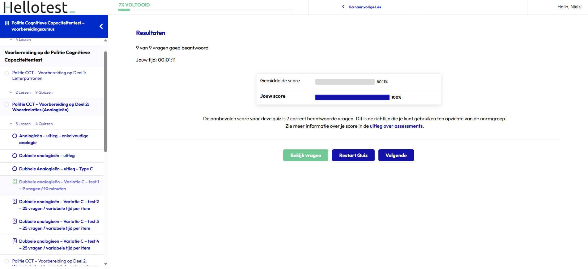The height and width of the screenshot is (269, 588).
Task: Click the Jouw score 100% bar
Action: (x=352, y=97)
